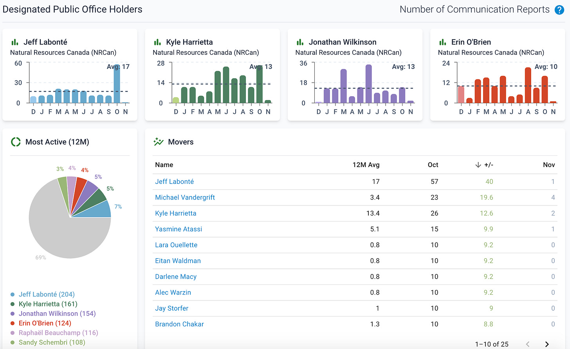
Task: Click the bar chart icon beside Kyle Harrietta's card
Action: click(157, 42)
